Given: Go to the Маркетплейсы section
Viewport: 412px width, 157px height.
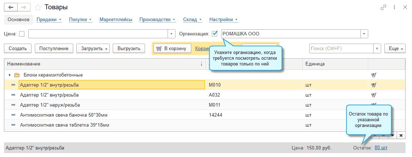Looking at the screenshot, I should [116, 20].
